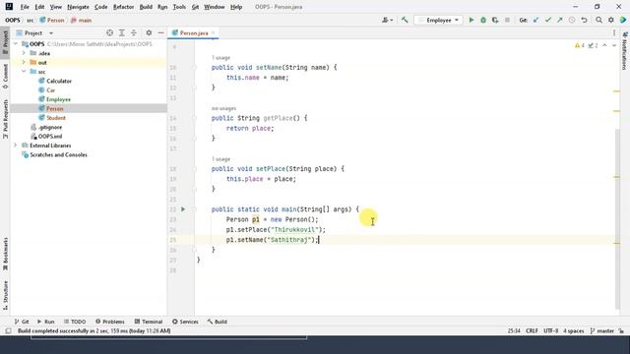Select Student class in project tree
The height and width of the screenshot is (354, 630).
click(x=56, y=118)
